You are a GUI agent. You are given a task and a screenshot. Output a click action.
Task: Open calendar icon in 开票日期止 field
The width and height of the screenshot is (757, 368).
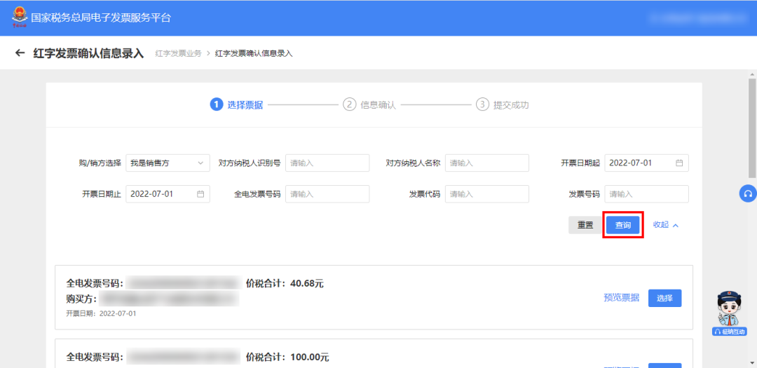[x=200, y=194]
